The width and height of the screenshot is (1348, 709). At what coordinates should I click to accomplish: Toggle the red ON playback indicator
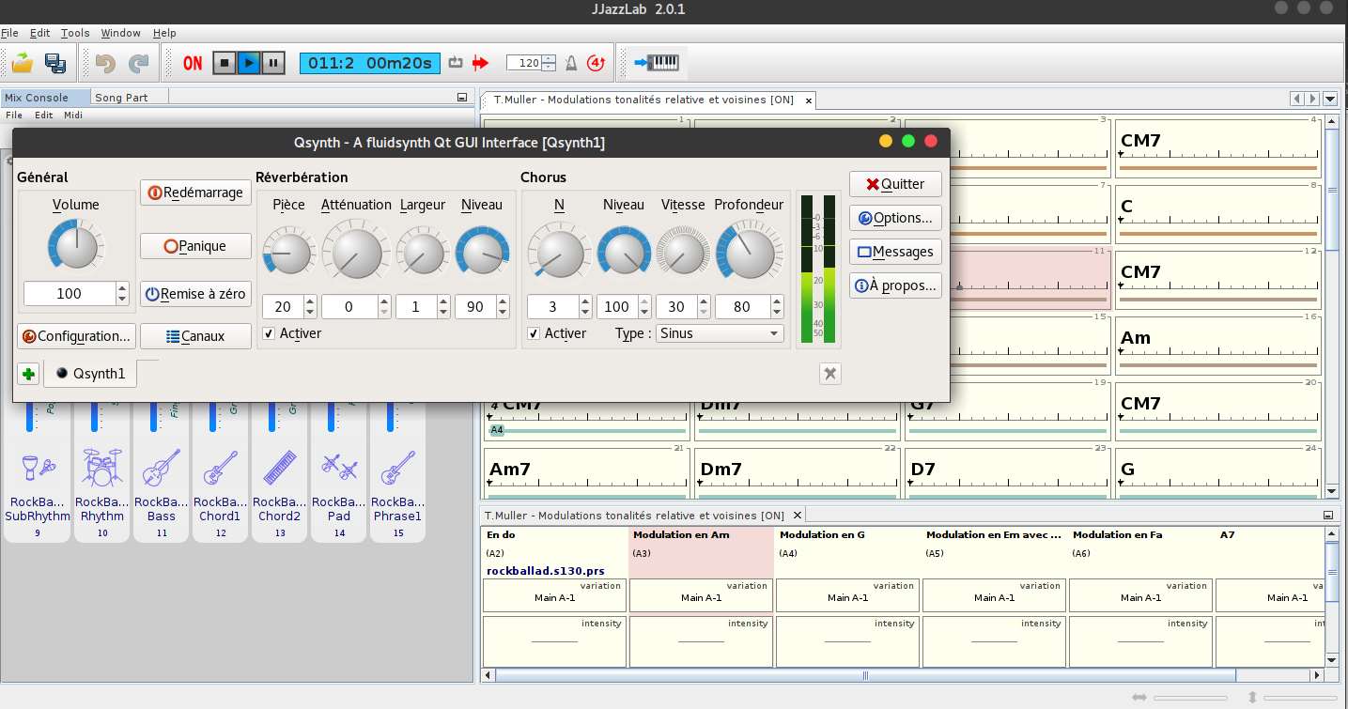tap(193, 63)
